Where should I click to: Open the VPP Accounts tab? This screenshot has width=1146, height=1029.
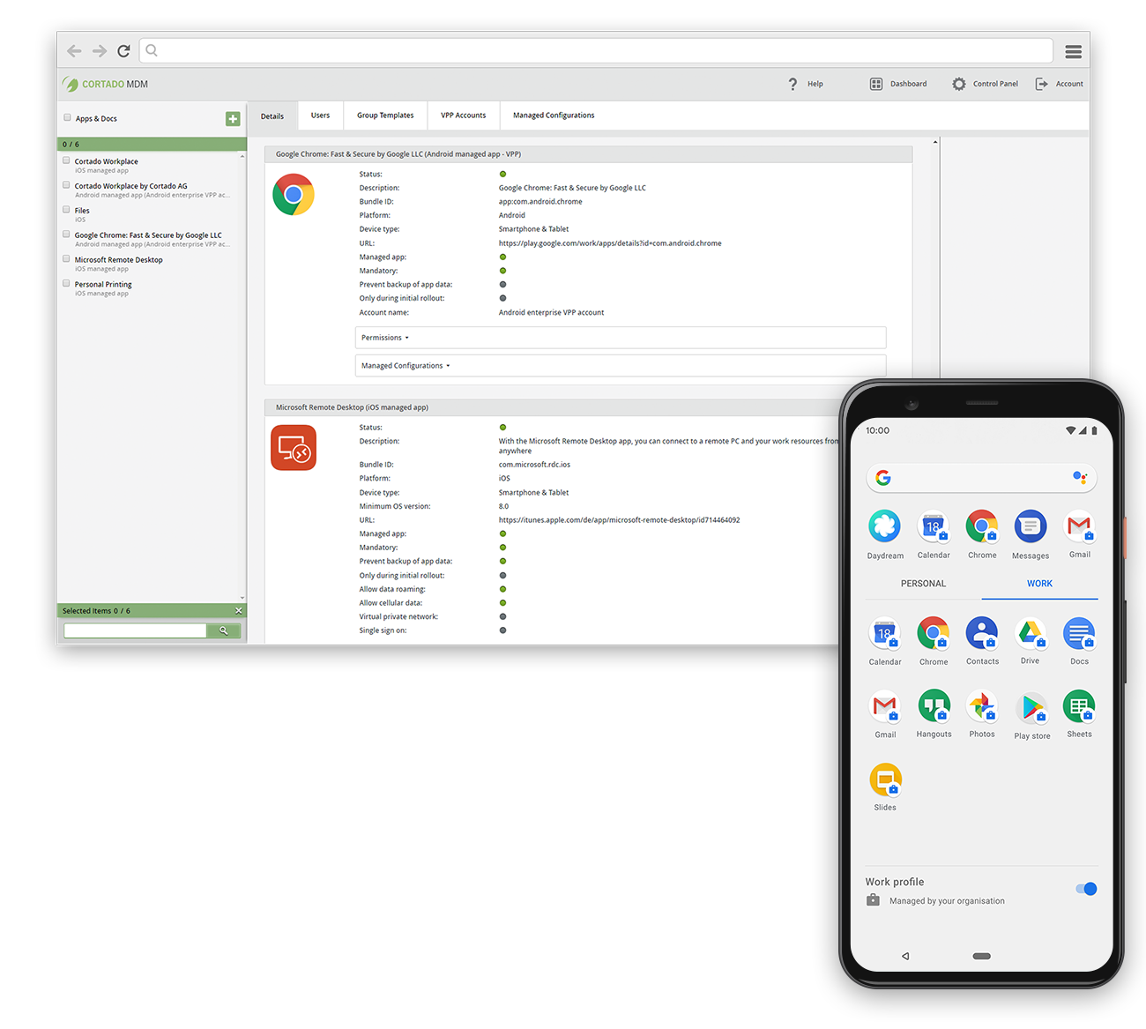tap(464, 116)
